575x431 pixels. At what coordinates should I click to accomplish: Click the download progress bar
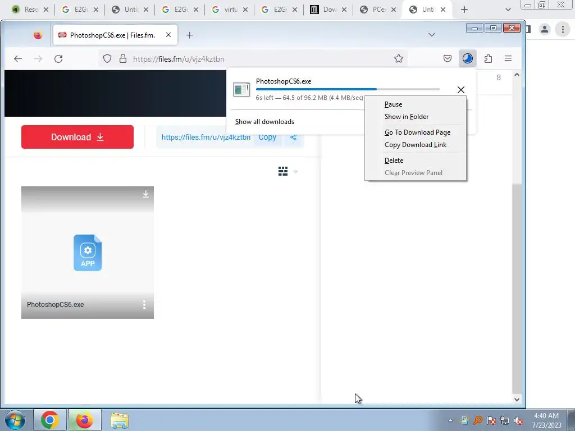(348, 89)
